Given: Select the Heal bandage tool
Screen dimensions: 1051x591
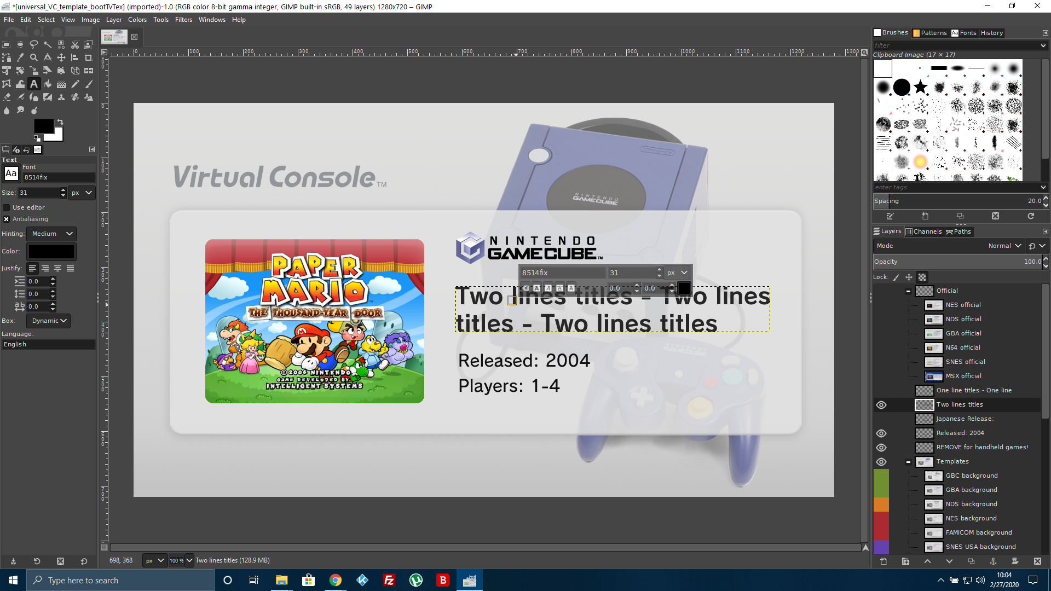Looking at the screenshot, I should tap(75, 97).
